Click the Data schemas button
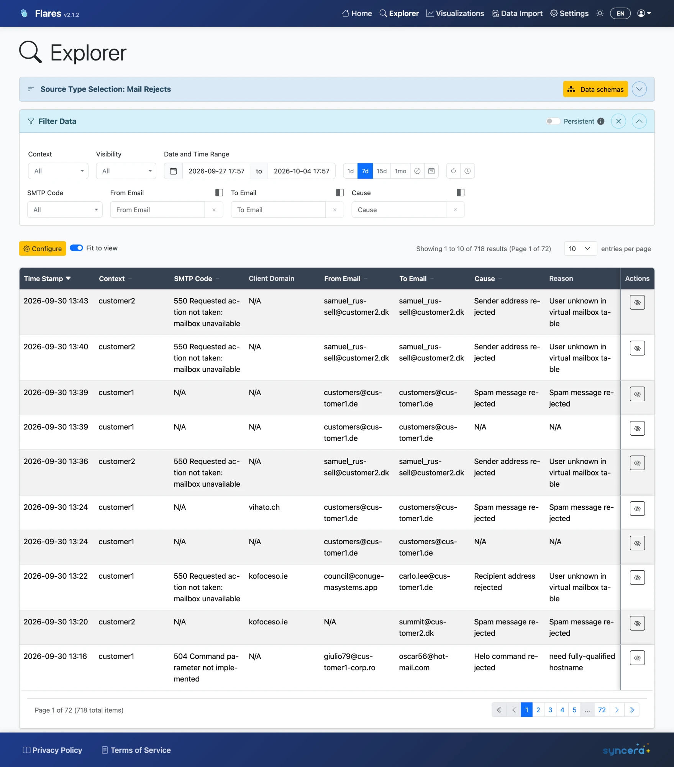674x767 pixels. [x=595, y=89]
